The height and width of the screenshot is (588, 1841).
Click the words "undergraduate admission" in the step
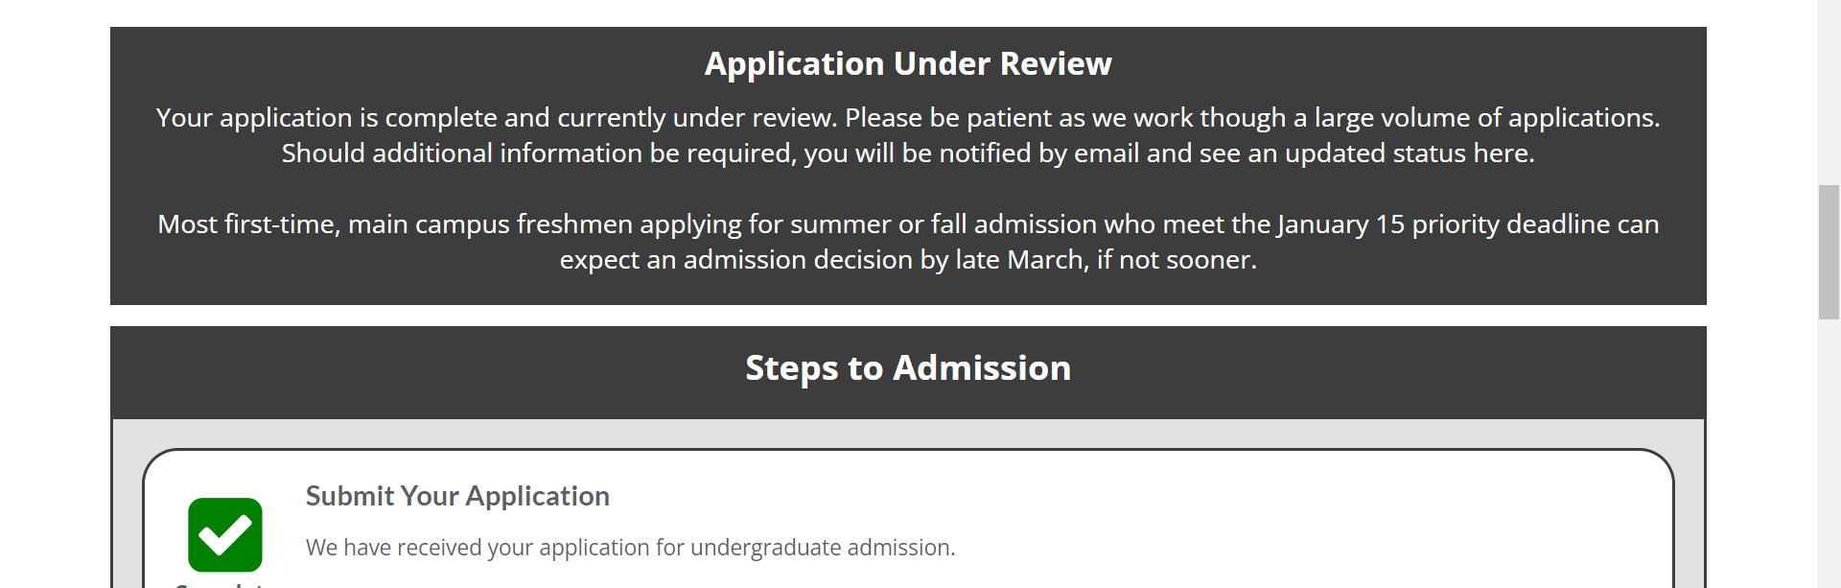pyautogui.click(x=822, y=548)
